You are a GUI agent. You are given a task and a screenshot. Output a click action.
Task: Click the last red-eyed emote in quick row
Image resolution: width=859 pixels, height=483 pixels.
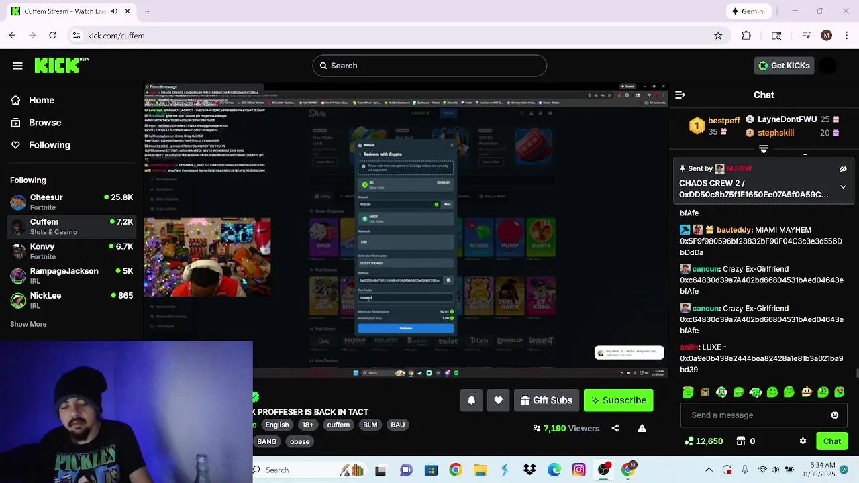tap(840, 392)
